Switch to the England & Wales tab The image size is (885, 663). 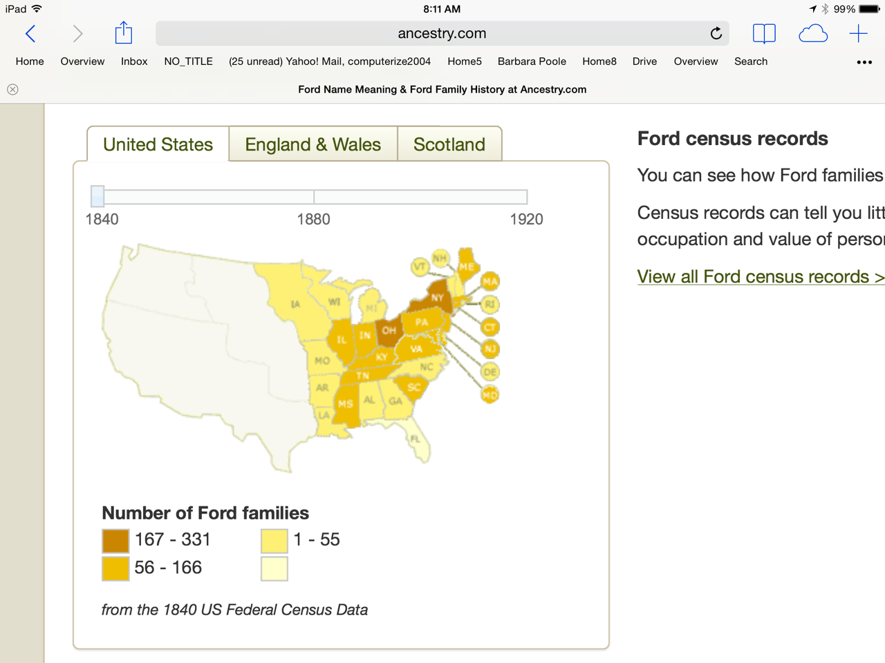[x=313, y=144]
